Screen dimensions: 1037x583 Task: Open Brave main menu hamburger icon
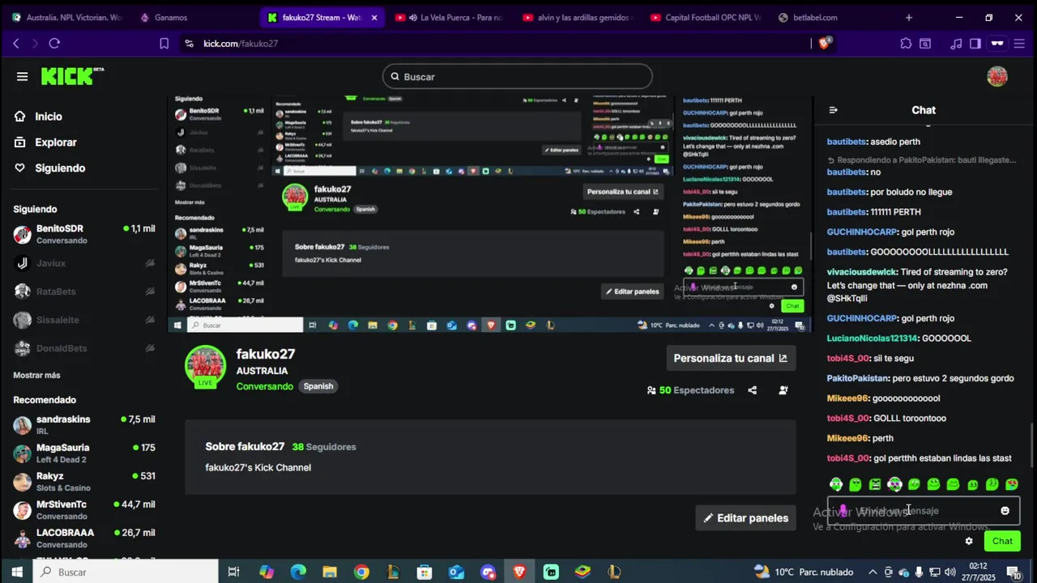1020,44
